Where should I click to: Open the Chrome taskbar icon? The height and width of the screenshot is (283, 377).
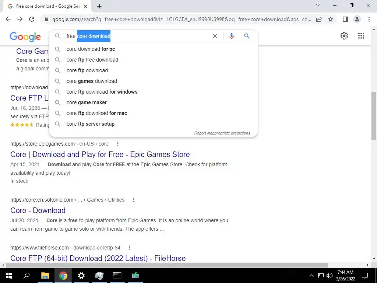tap(63, 276)
